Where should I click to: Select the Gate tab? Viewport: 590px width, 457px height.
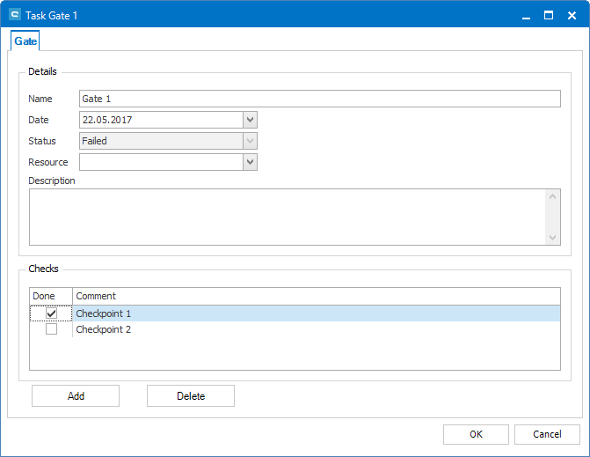[25, 41]
